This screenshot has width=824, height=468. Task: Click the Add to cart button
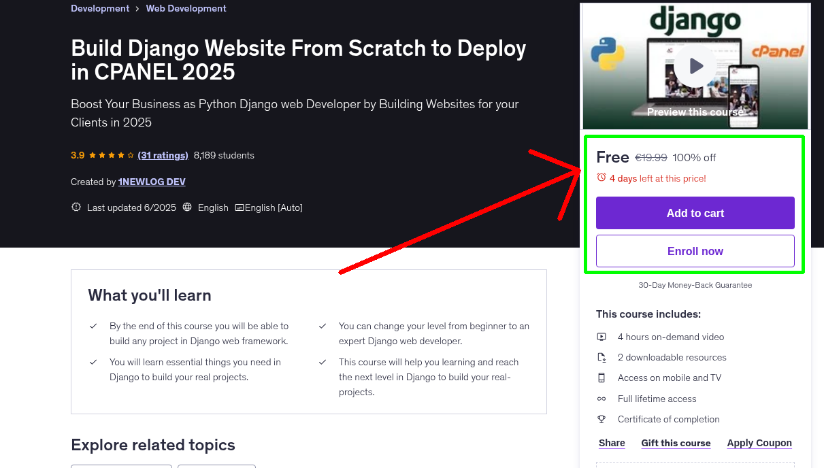tap(695, 213)
